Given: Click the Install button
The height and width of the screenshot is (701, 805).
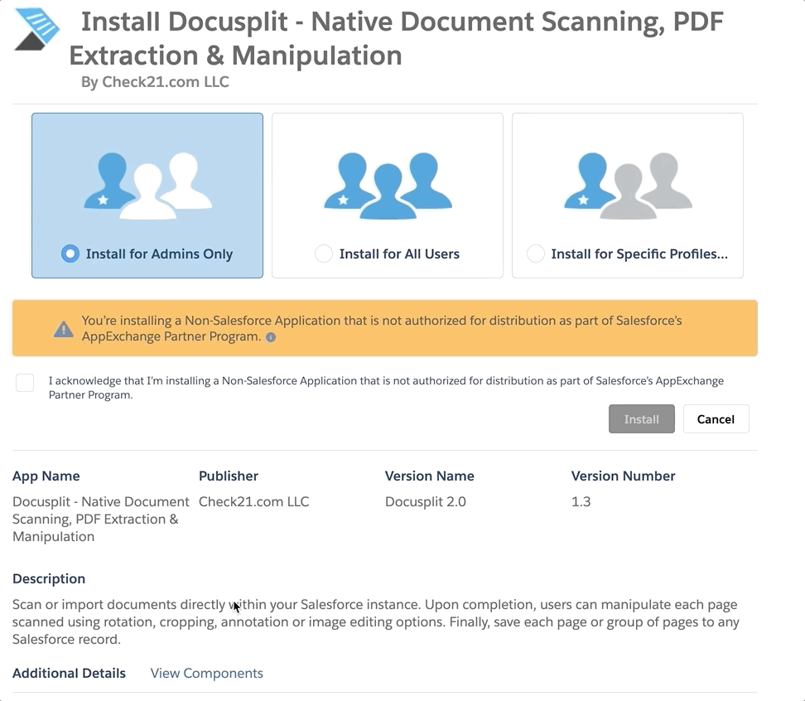Looking at the screenshot, I should [x=642, y=419].
